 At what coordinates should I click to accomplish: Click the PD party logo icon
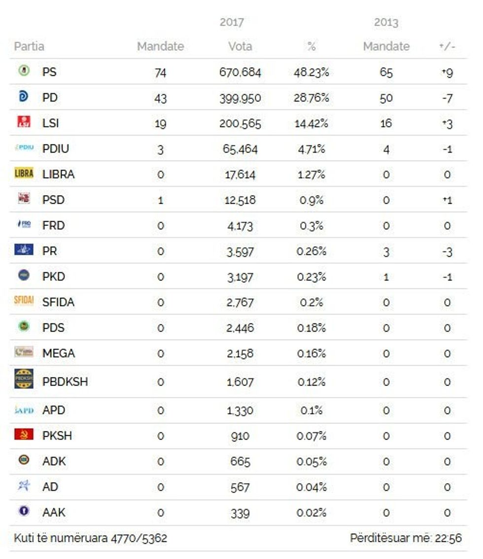tap(23, 97)
